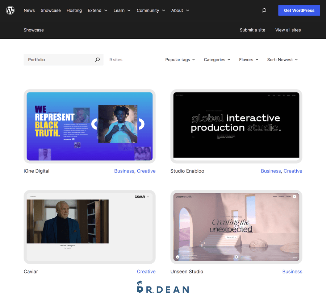Open the Caviar site thumbnail
The image size is (326, 301).
pyautogui.click(x=89, y=227)
